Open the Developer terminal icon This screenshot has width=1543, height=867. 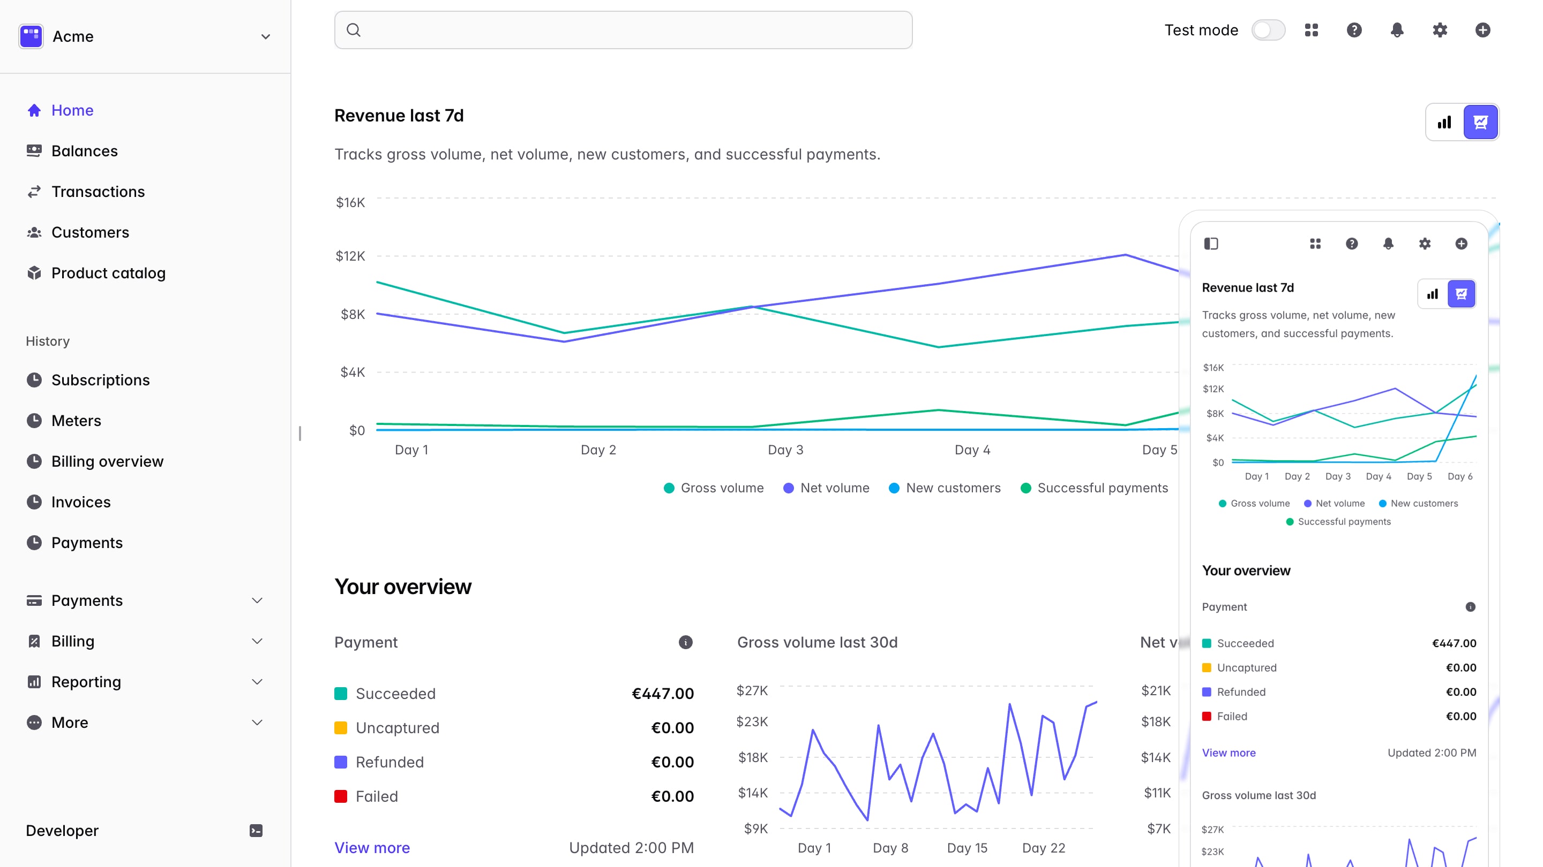(x=256, y=831)
